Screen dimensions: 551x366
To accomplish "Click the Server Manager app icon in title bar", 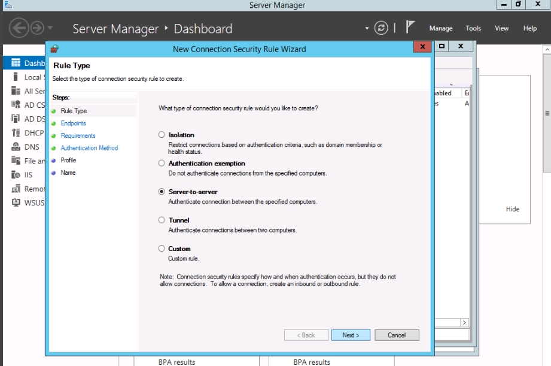I will click(x=8, y=5).
